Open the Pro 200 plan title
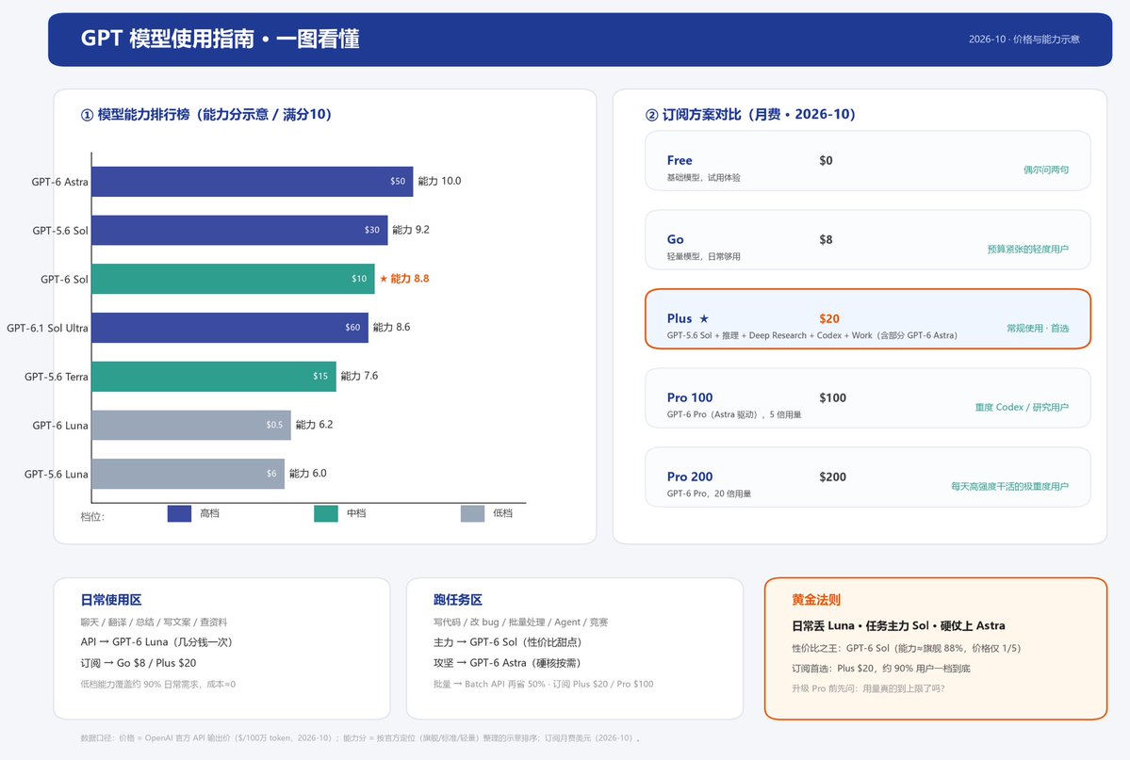Image resolution: width=1130 pixels, height=760 pixels. point(690,477)
